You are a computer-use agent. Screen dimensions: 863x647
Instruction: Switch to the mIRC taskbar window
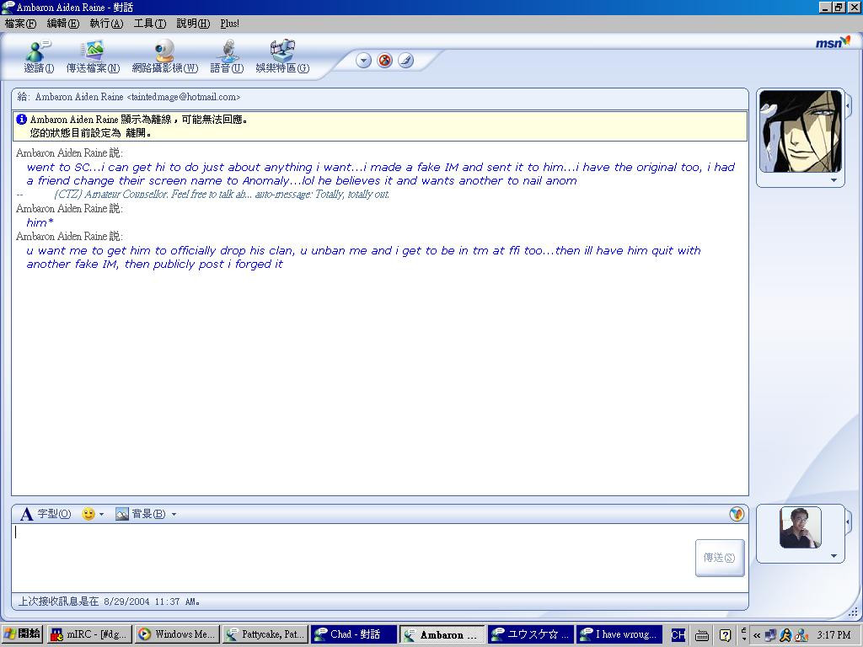coord(89,634)
